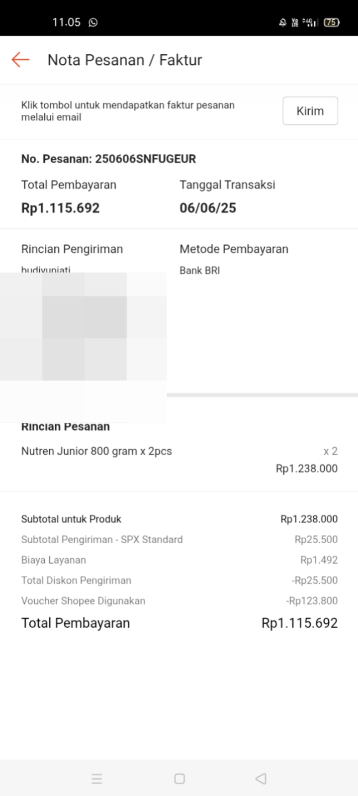Tap the Nota Pesanan / Faktur title
The image size is (358, 796).
125,60
